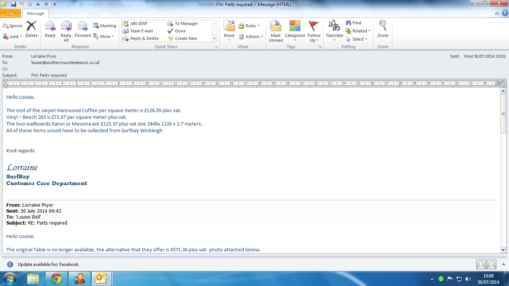Click the sender name Lorraine Pryor in the header
Viewport: 509px width, 286px height.
pos(44,56)
